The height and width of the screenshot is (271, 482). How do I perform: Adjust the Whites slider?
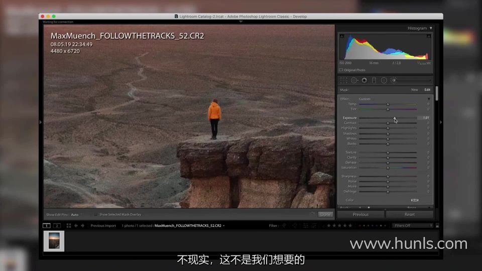(x=388, y=139)
